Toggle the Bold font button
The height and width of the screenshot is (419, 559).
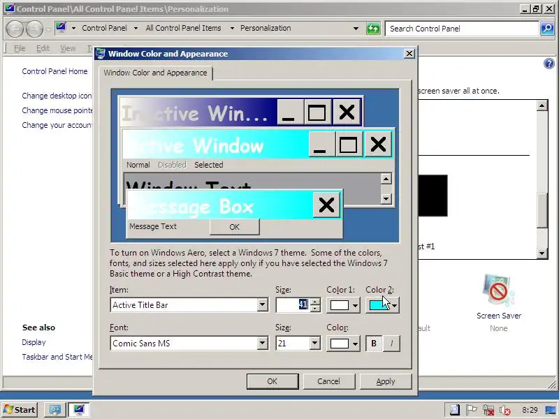[374, 344]
